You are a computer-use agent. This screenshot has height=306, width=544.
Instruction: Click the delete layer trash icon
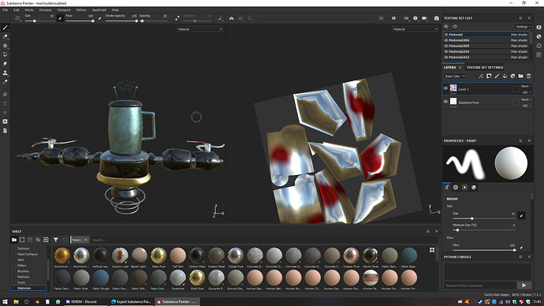[x=529, y=76]
